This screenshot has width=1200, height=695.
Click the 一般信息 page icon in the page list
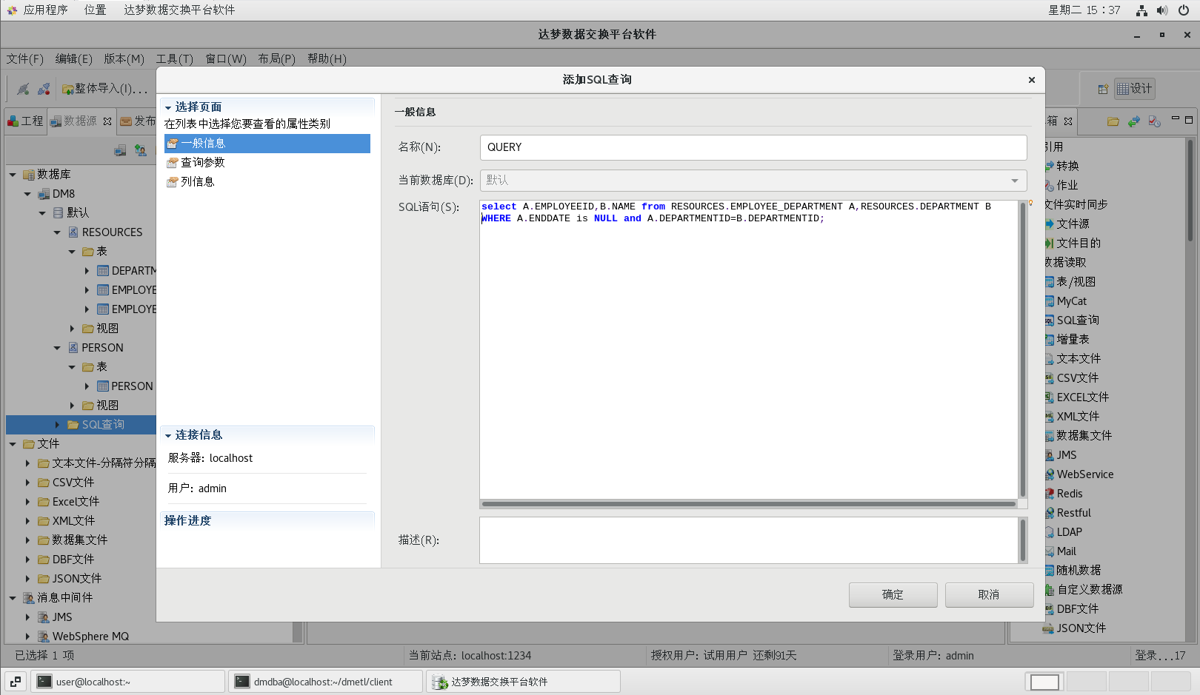pyautogui.click(x=173, y=144)
